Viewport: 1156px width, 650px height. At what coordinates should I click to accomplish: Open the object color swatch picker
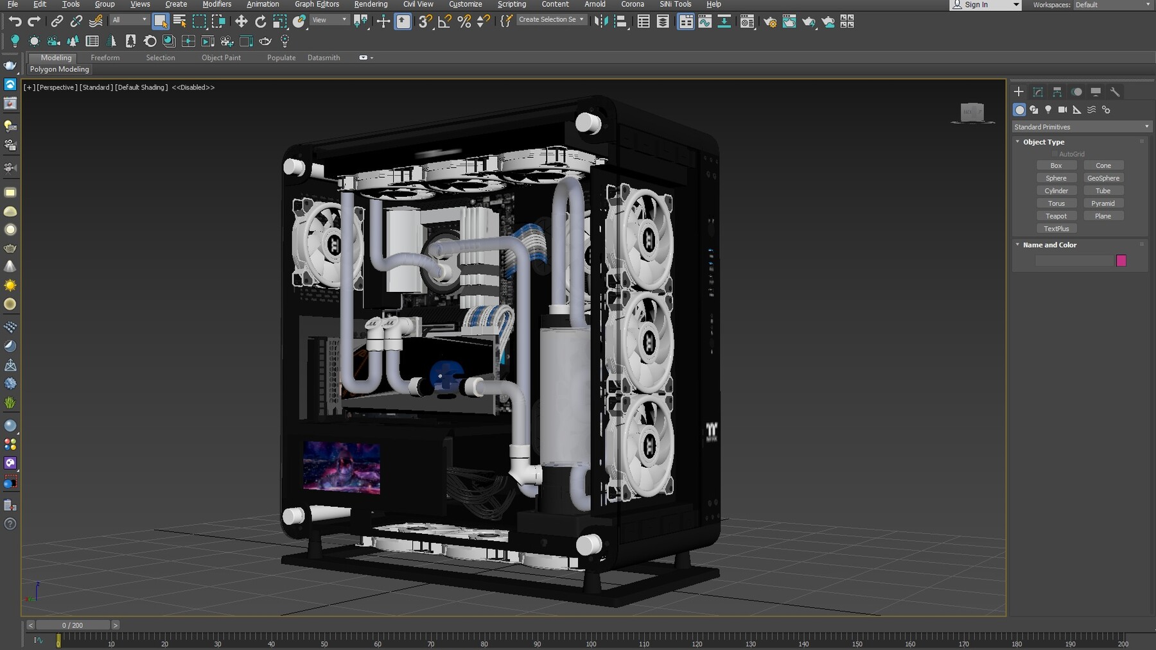pyautogui.click(x=1121, y=261)
